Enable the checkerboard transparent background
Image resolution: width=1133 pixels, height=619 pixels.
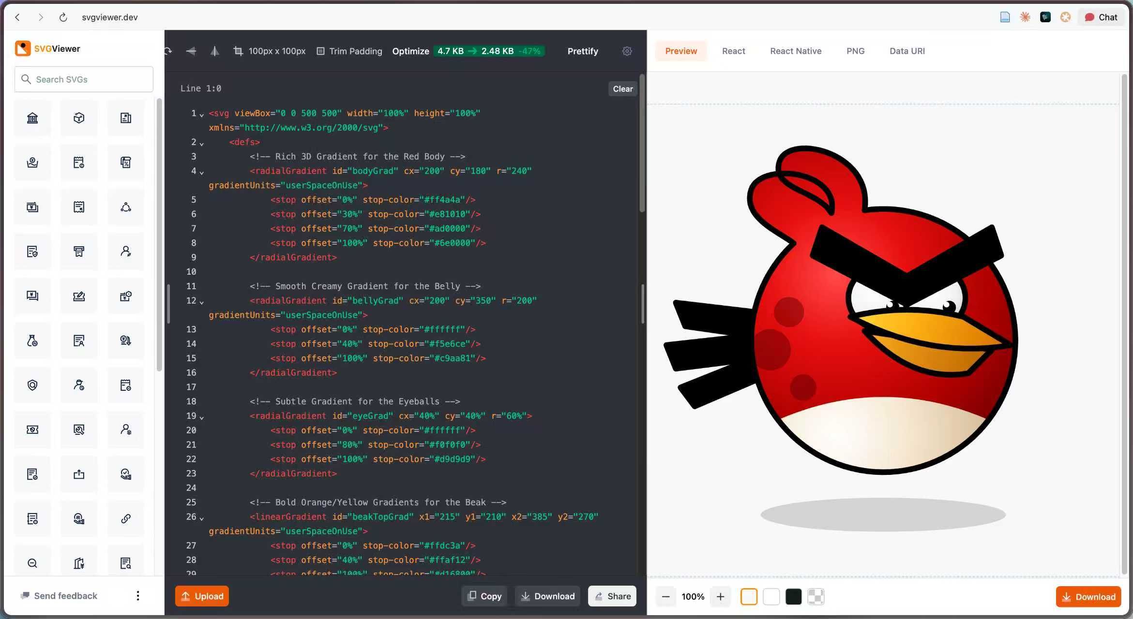[x=816, y=597]
